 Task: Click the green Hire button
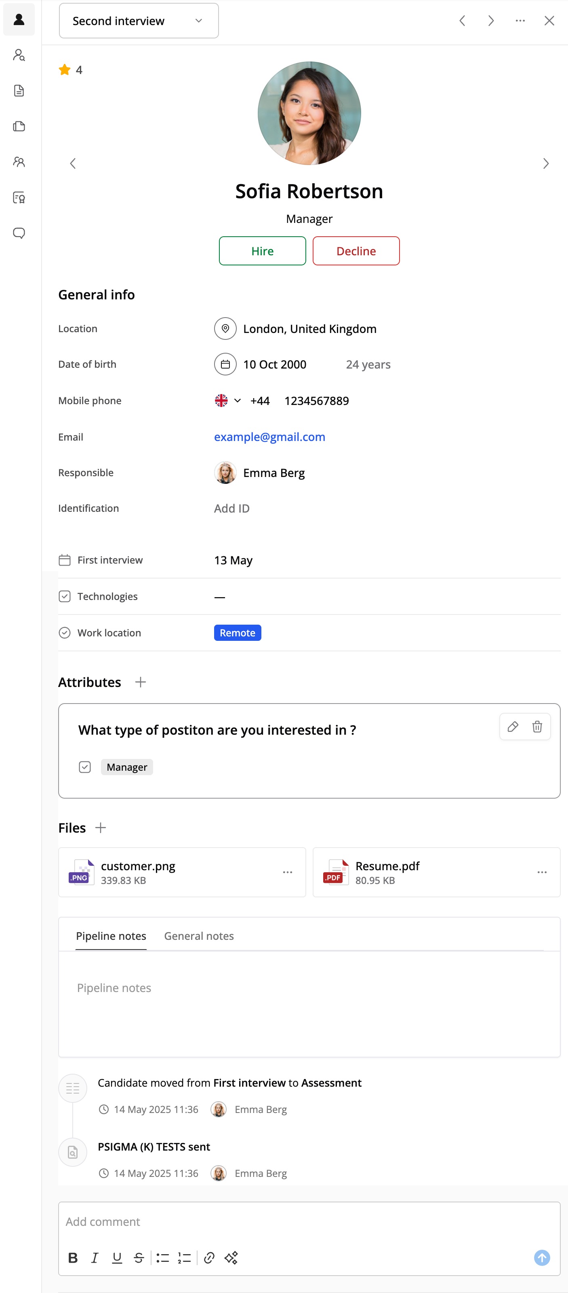[262, 250]
